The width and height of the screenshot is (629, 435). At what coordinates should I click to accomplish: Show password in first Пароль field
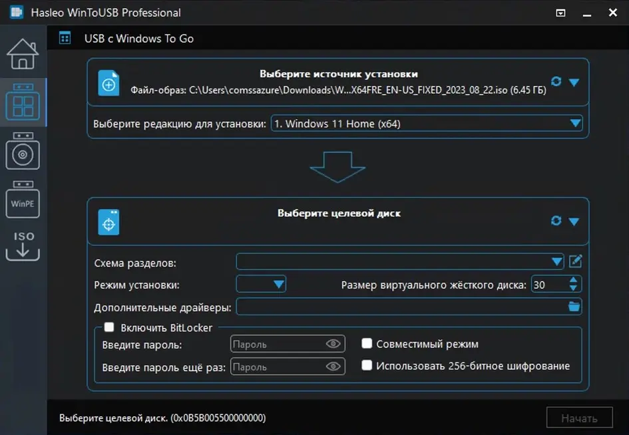pos(333,344)
